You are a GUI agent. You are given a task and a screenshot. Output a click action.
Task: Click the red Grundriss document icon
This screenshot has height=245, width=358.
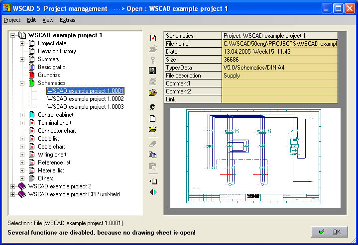pyautogui.click(x=32, y=75)
